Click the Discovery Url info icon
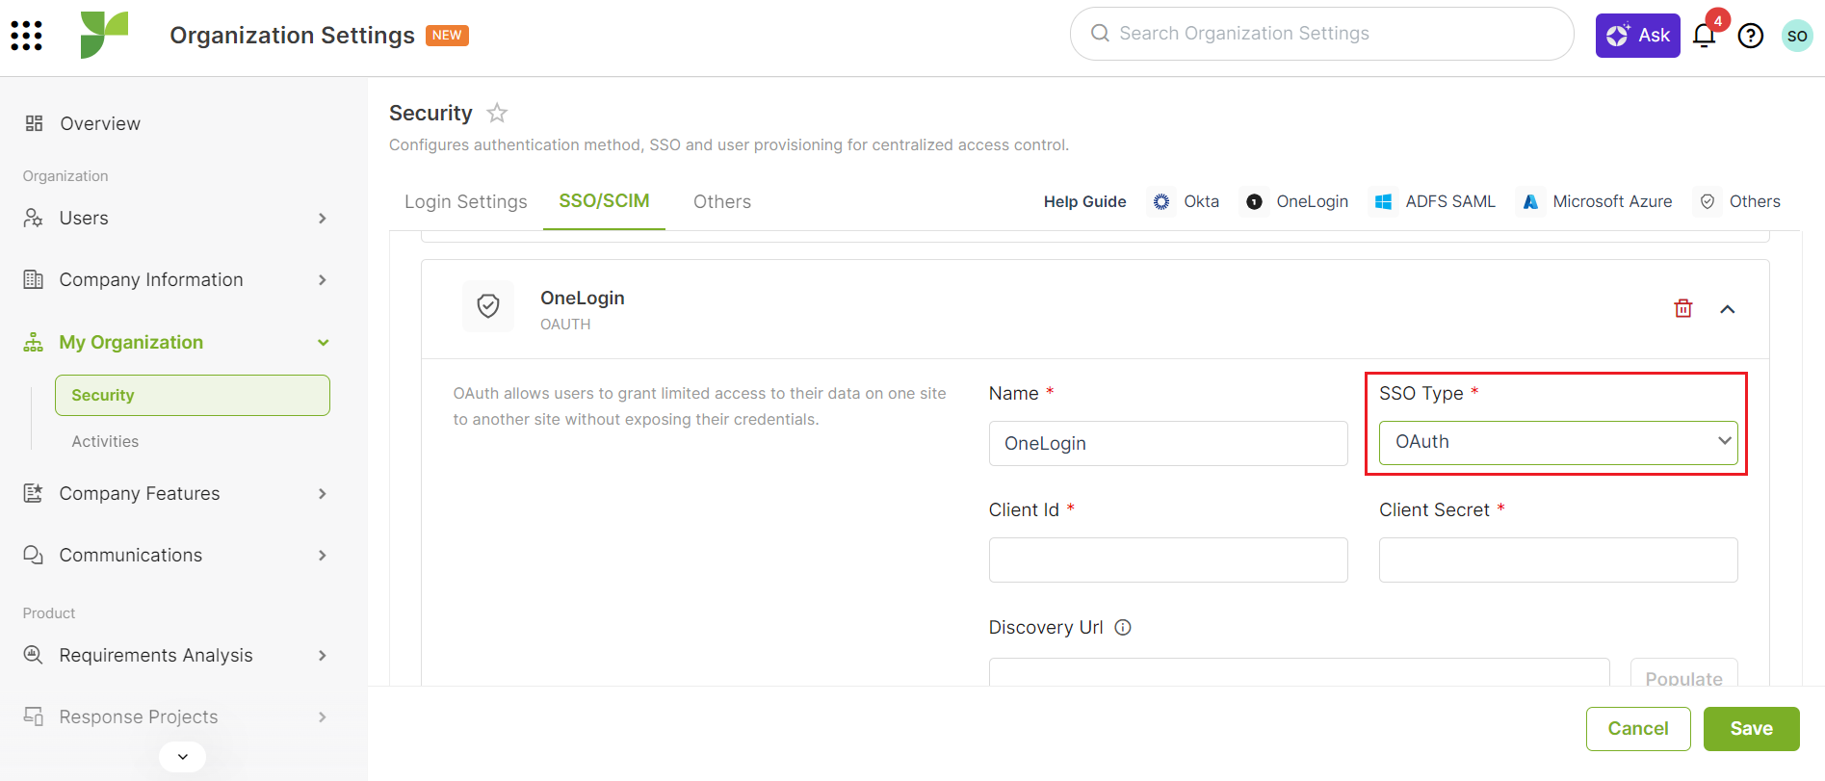Viewport: 1825px width, 781px height. point(1123,627)
